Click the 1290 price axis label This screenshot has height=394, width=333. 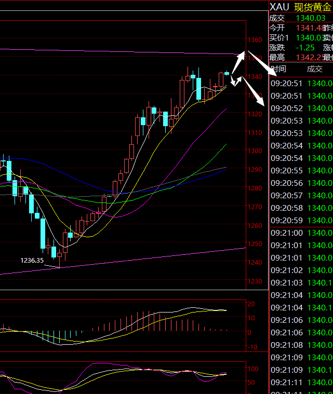255,170
